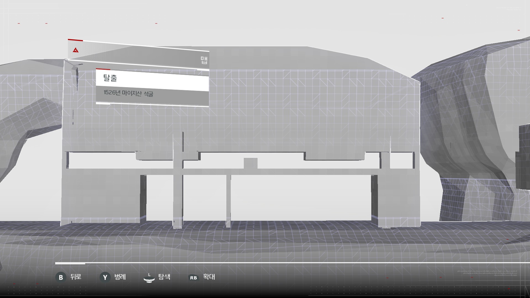Click the B button icon

(x=61, y=277)
